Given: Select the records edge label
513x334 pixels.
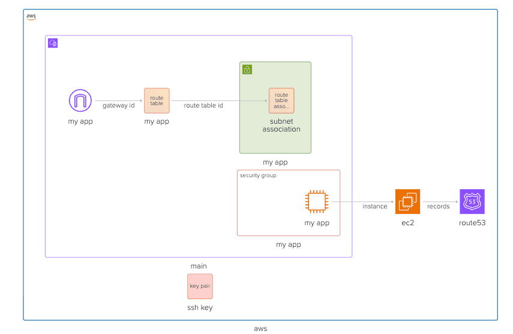Looking at the screenshot, I should [438, 206].
